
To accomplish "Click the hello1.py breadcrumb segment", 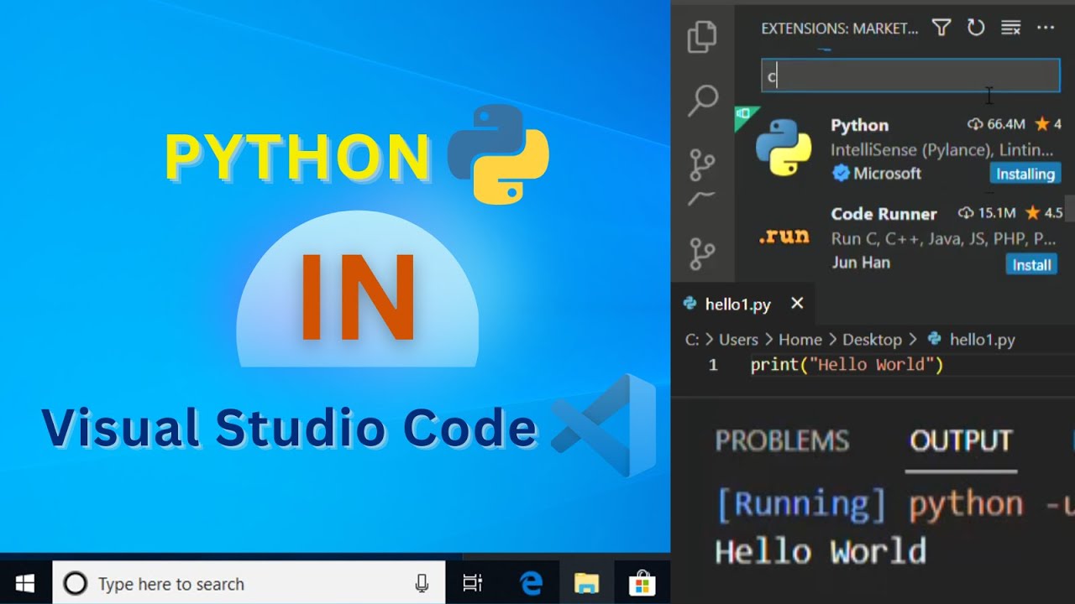I will [982, 340].
